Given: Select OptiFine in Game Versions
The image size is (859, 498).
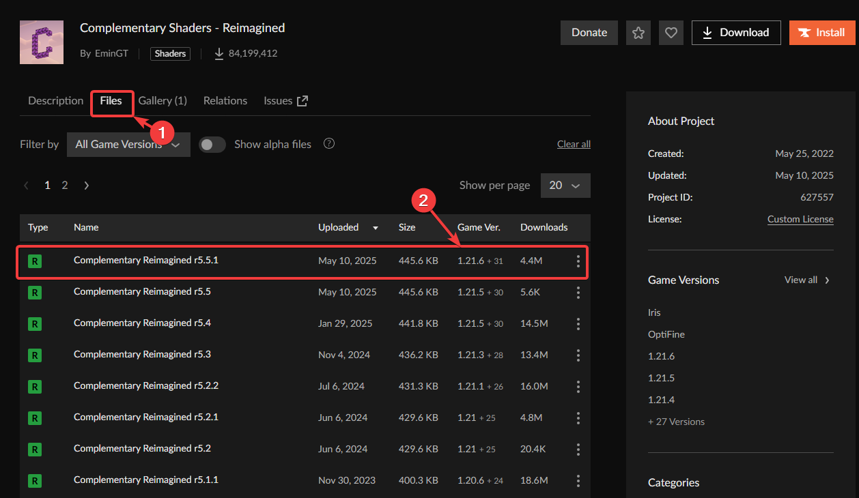Looking at the screenshot, I should click(x=666, y=334).
